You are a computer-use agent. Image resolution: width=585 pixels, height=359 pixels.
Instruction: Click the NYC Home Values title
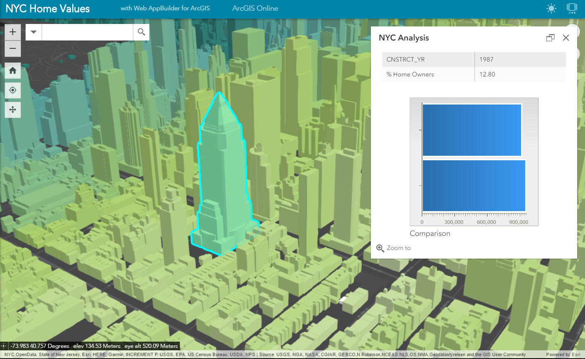47,9
